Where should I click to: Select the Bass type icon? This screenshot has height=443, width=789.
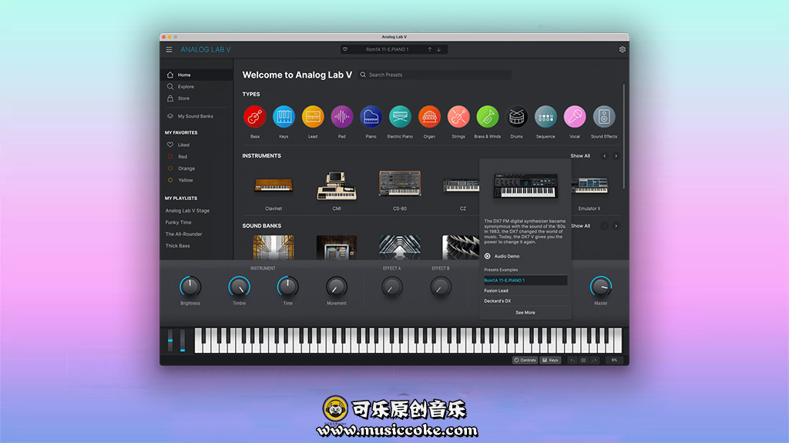click(254, 117)
